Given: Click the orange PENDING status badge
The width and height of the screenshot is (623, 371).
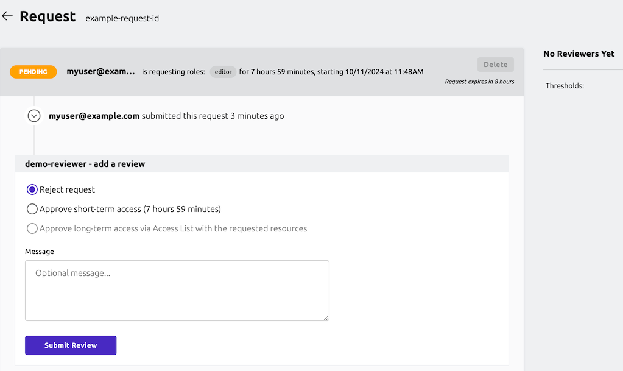Looking at the screenshot, I should (x=33, y=71).
